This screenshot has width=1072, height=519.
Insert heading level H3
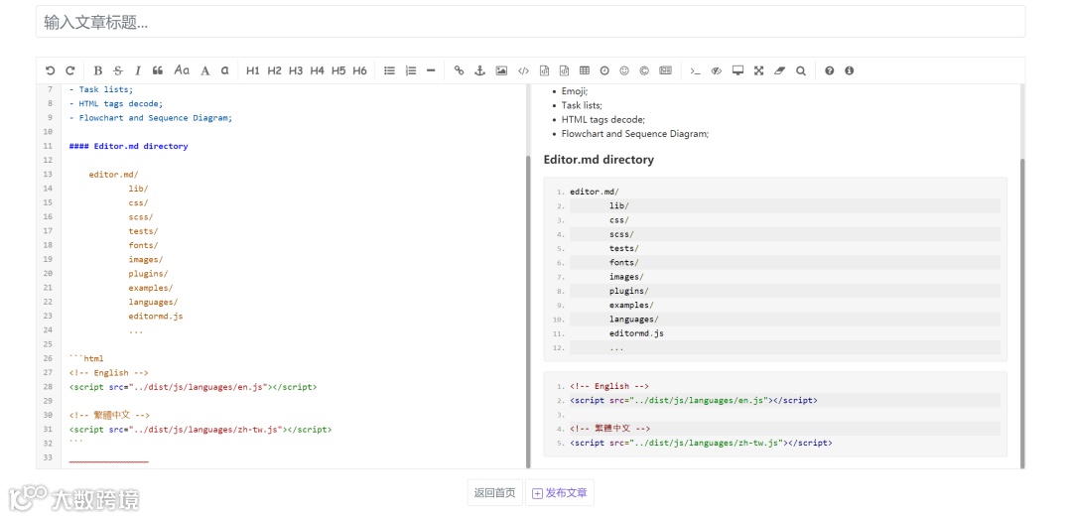pos(296,70)
